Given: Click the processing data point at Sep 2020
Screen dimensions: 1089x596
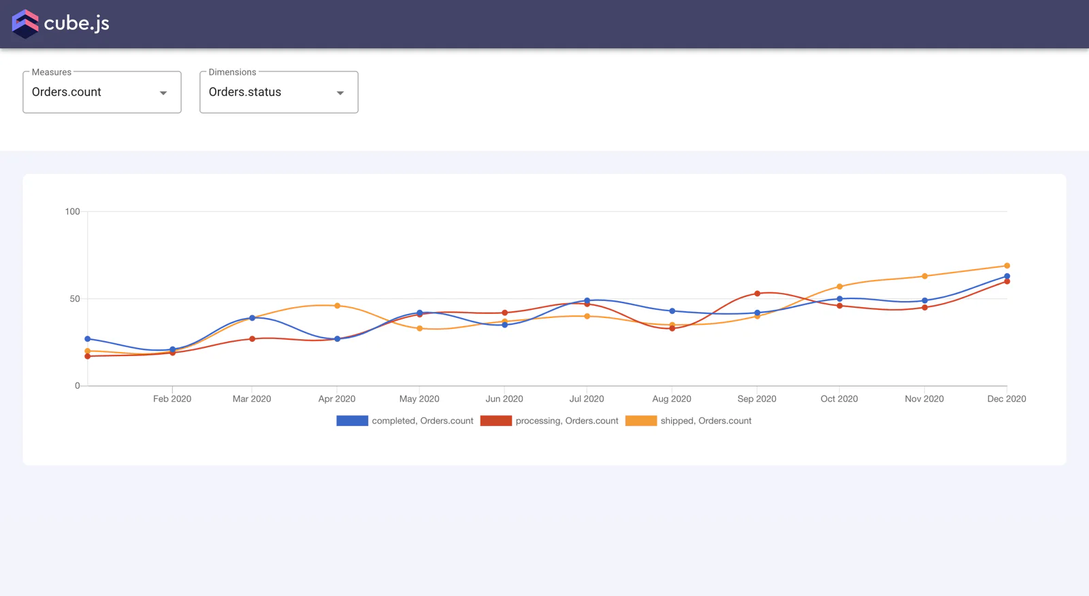Looking at the screenshot, I should point(757,294).
